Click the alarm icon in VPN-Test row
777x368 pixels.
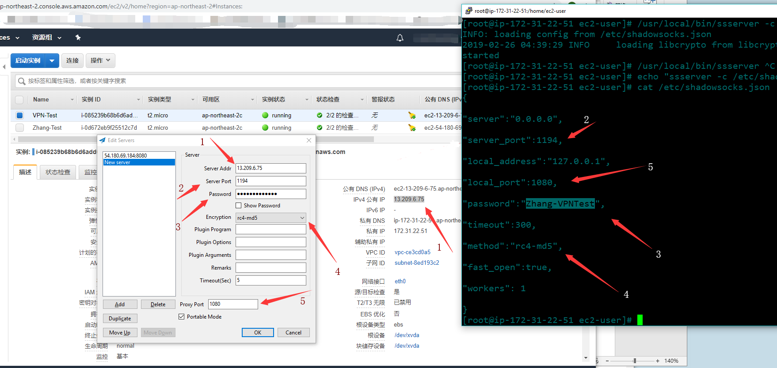[x=412, y=115]
